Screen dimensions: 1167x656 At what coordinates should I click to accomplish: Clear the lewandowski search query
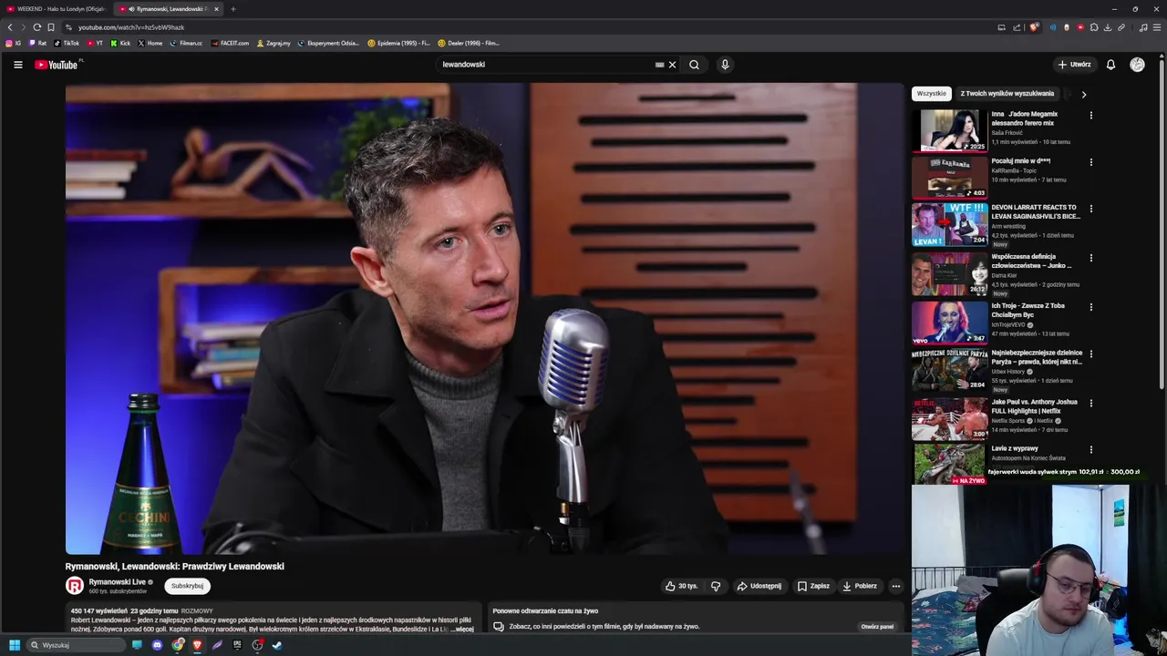coord(673,65)
